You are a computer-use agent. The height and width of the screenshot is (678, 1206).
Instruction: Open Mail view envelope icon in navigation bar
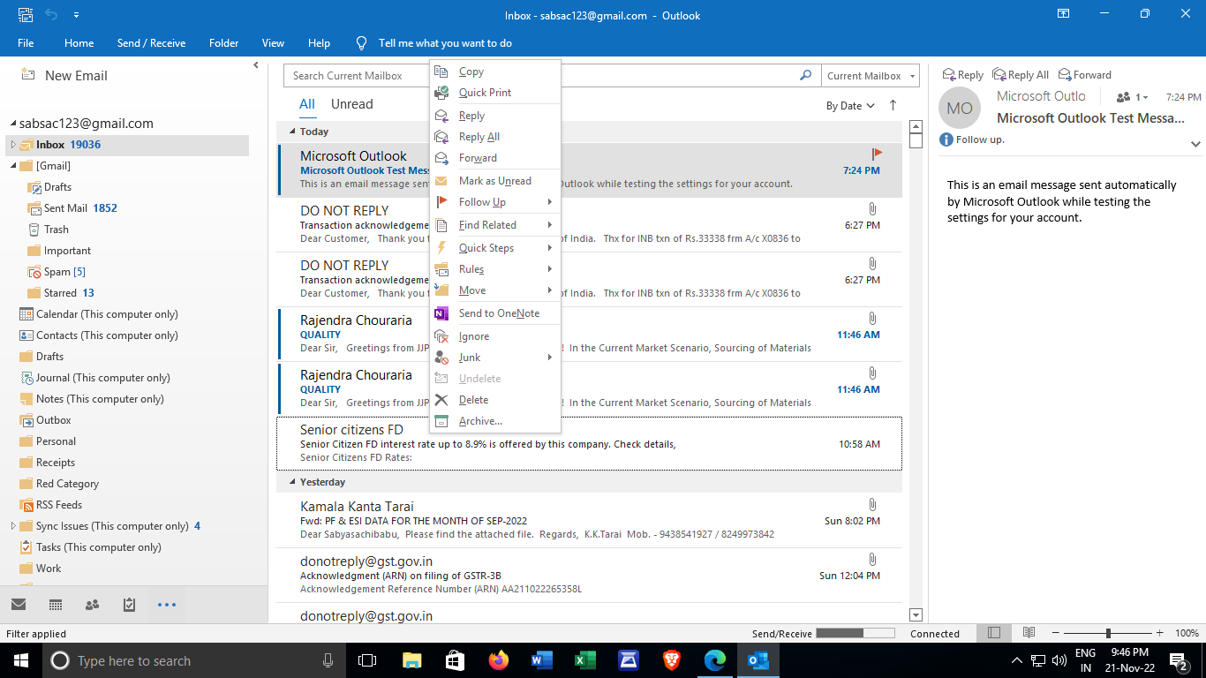tap(19, 605)
